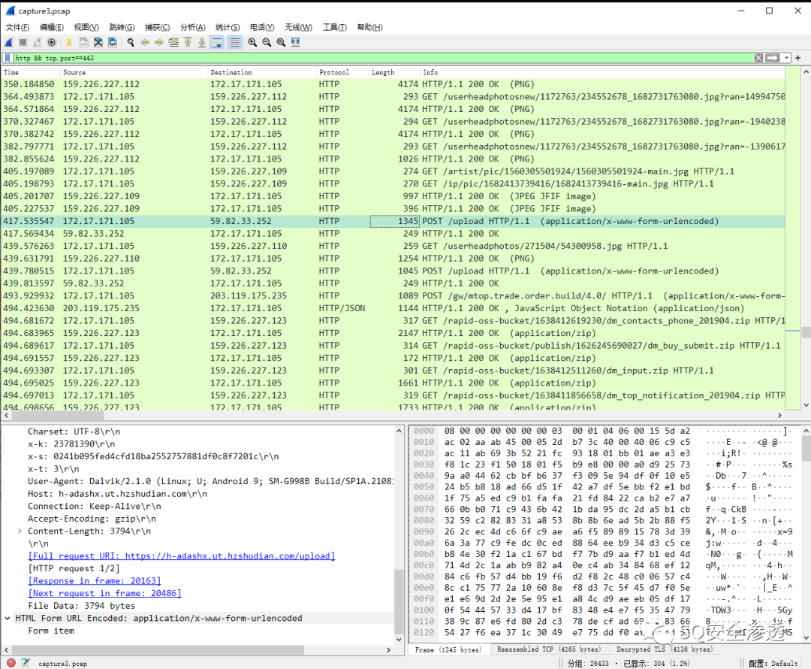Sort packets by the Protocol column
This screenshot has height=669, width=811.
click(x=342, y=72)
